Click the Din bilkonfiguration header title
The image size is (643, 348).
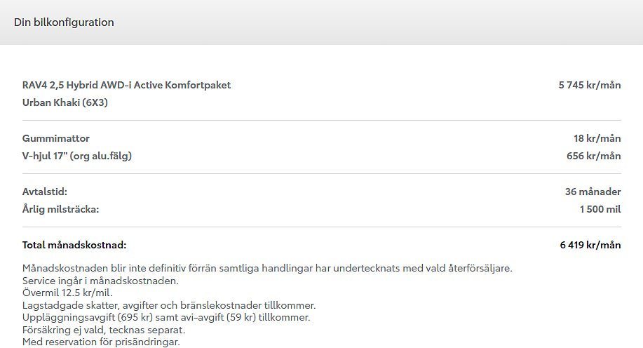point(64,22)
